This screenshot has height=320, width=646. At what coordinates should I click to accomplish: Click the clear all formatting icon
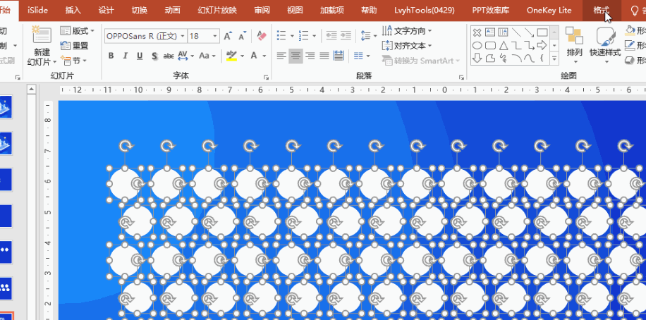click(x=262, y=36)
